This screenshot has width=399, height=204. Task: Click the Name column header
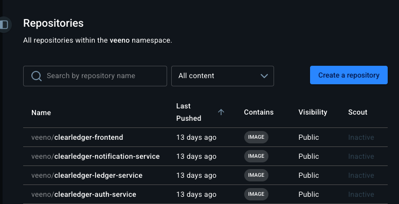pos(41,113)
